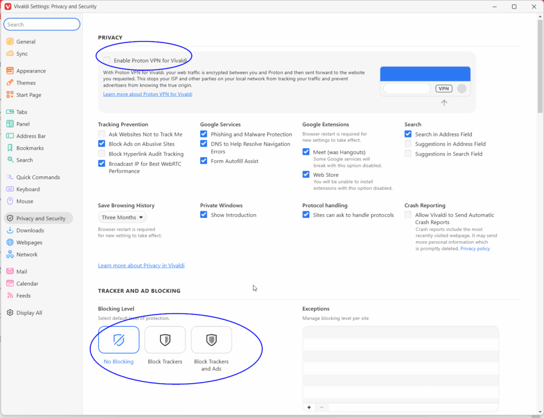Enable Suggestions in Search Field

tap(408, 153)
